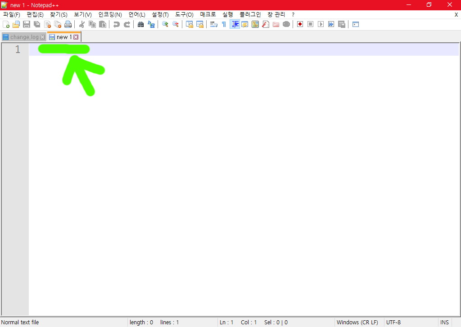461x327 pixels.
Task: Save the current file via toolbar
Action: pos(27,24)
